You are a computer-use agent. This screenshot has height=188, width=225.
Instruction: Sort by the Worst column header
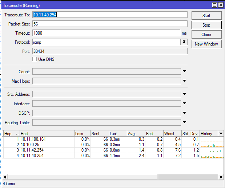point(172,134)
